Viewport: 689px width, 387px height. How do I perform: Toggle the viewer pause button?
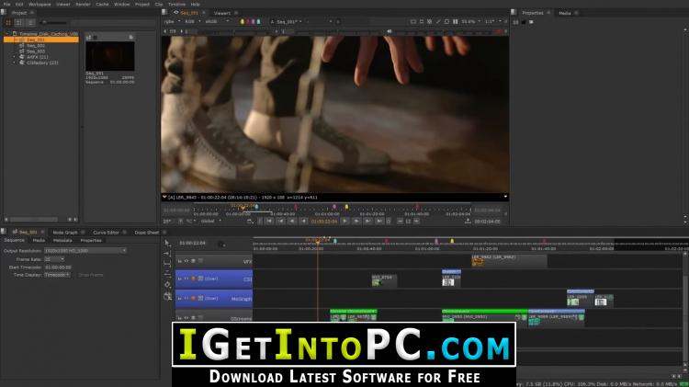click(456, 21)
